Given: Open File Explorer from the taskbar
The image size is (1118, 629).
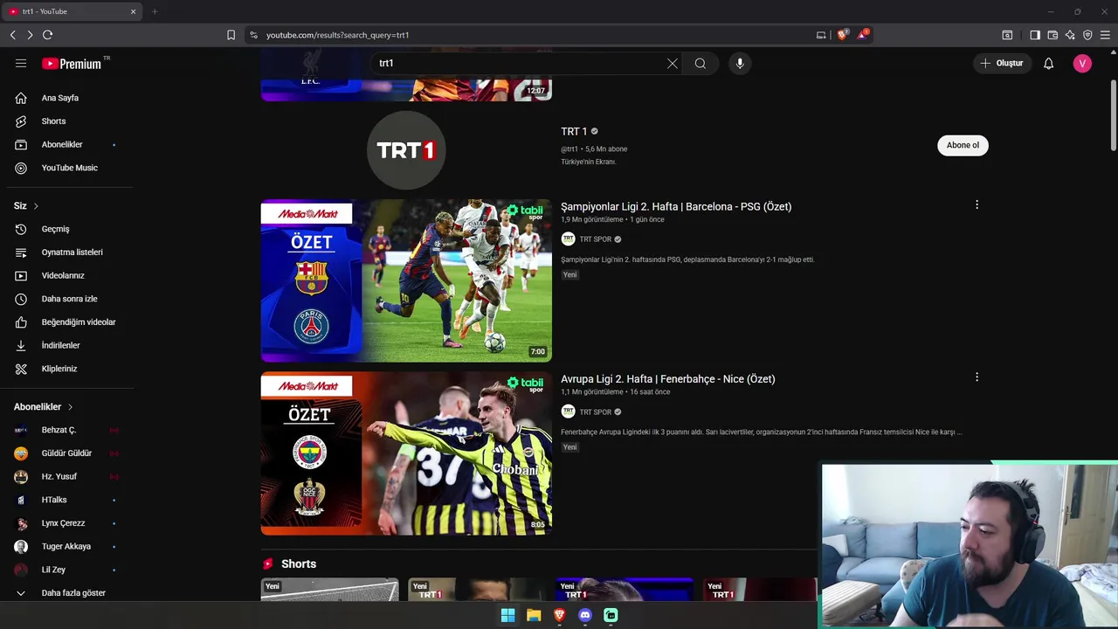Looking at the screenshot, I should [534, 615].
